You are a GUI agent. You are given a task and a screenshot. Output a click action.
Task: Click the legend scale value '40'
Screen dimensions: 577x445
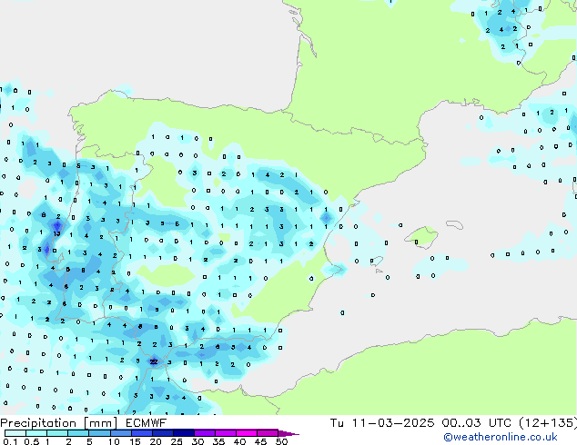[239, 441]
